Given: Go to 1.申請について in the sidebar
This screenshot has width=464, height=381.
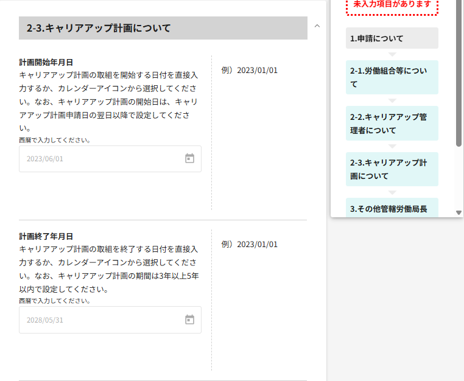Looking at the screenshot, I should coord(392,38).
